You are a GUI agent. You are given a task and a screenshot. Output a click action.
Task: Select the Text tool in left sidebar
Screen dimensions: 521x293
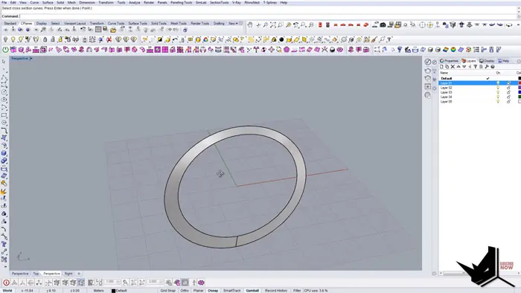(x=4, y=244)
